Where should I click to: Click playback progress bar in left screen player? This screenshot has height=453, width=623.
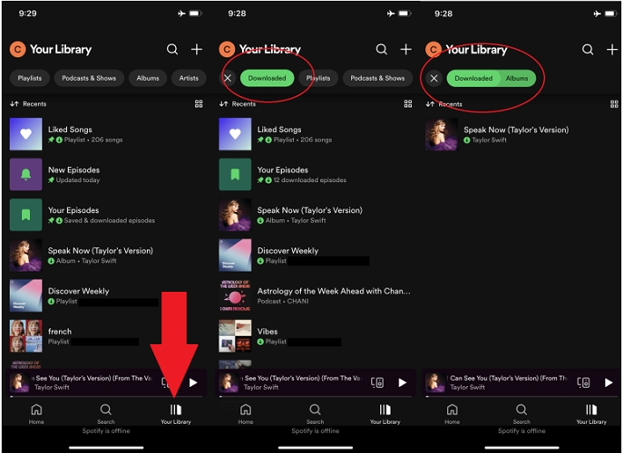[x=106, y=396]
